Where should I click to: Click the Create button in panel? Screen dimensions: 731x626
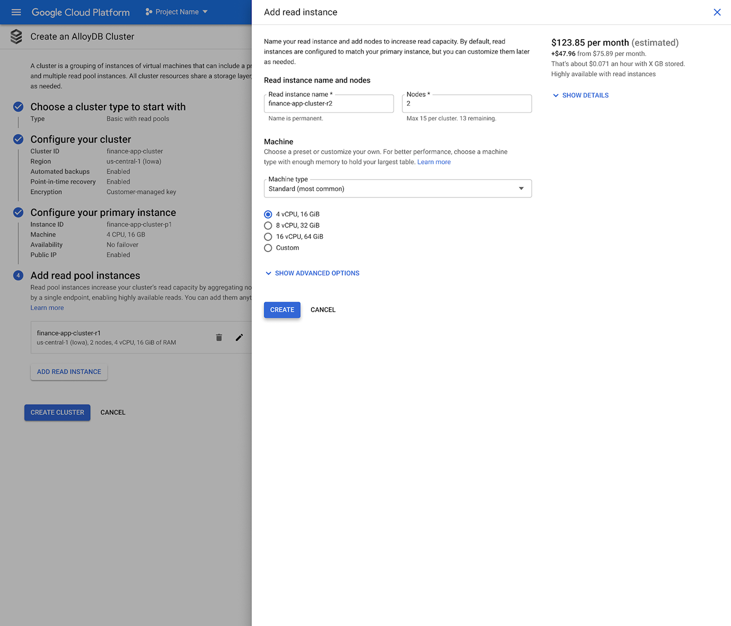pyautogui.click(x=282, y=310)
